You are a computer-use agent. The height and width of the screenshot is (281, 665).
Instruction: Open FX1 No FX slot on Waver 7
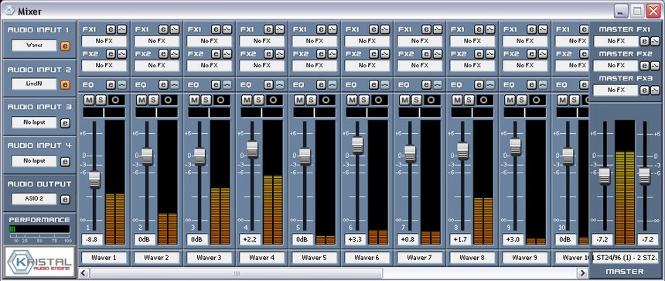[419, 41]
